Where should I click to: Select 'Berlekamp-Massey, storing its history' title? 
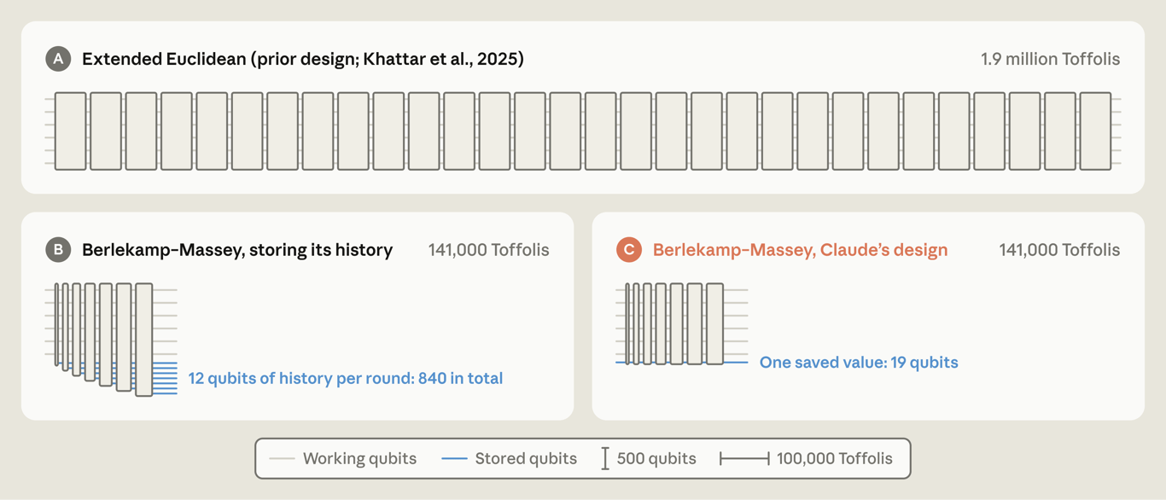point(237,250)
